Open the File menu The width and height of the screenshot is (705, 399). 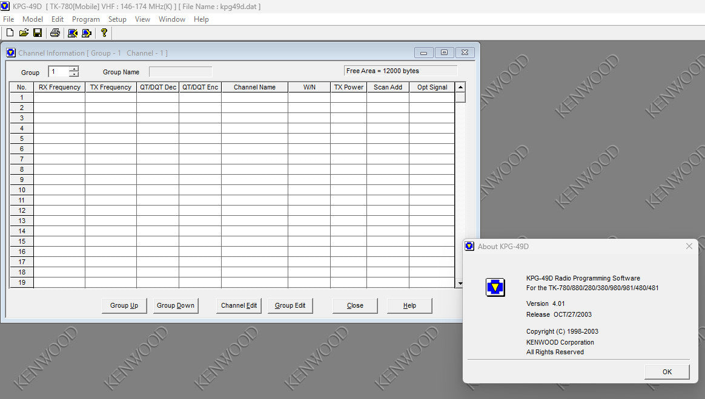[x=8, y=19]
